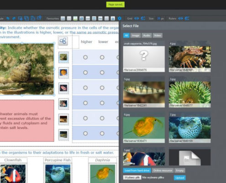Click the connector icon above the table thumbnails
Viewport: 226px width, 183px height.
(x=63, y=41)
